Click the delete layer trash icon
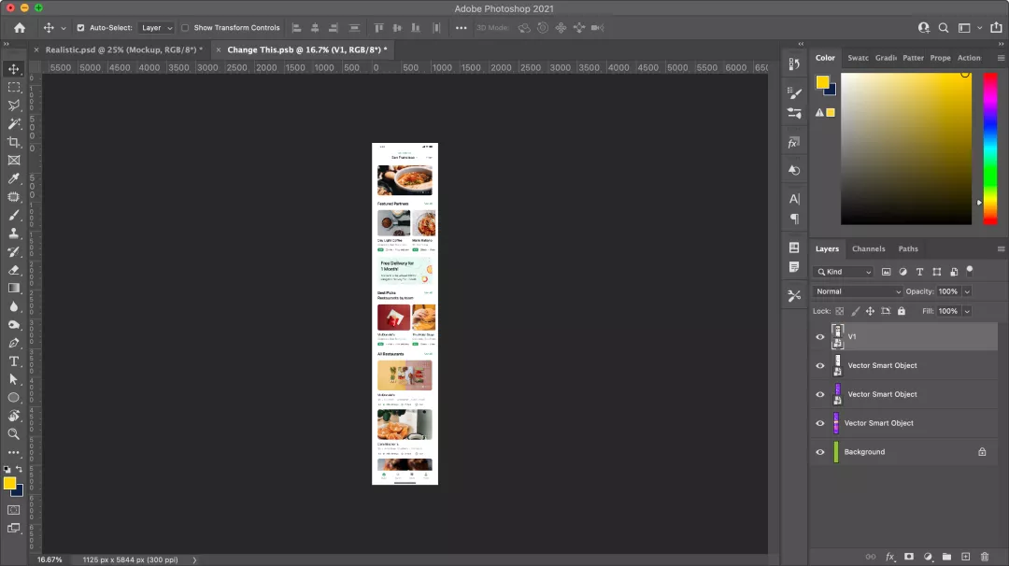Image resolution: width=1009 pixels, height=566 pixels. (x=985, y=557)
